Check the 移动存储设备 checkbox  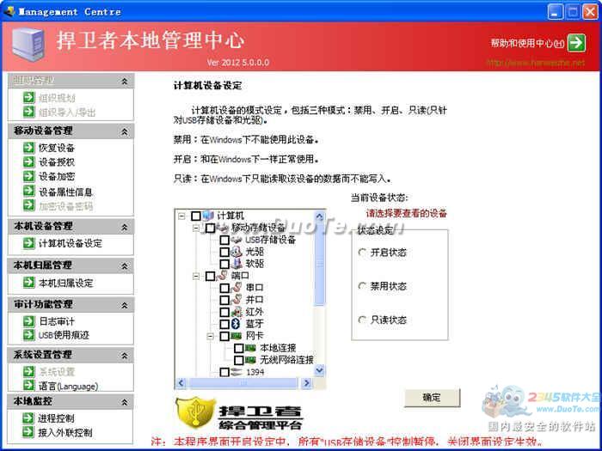pyautogui.click(x=210, y=229)
